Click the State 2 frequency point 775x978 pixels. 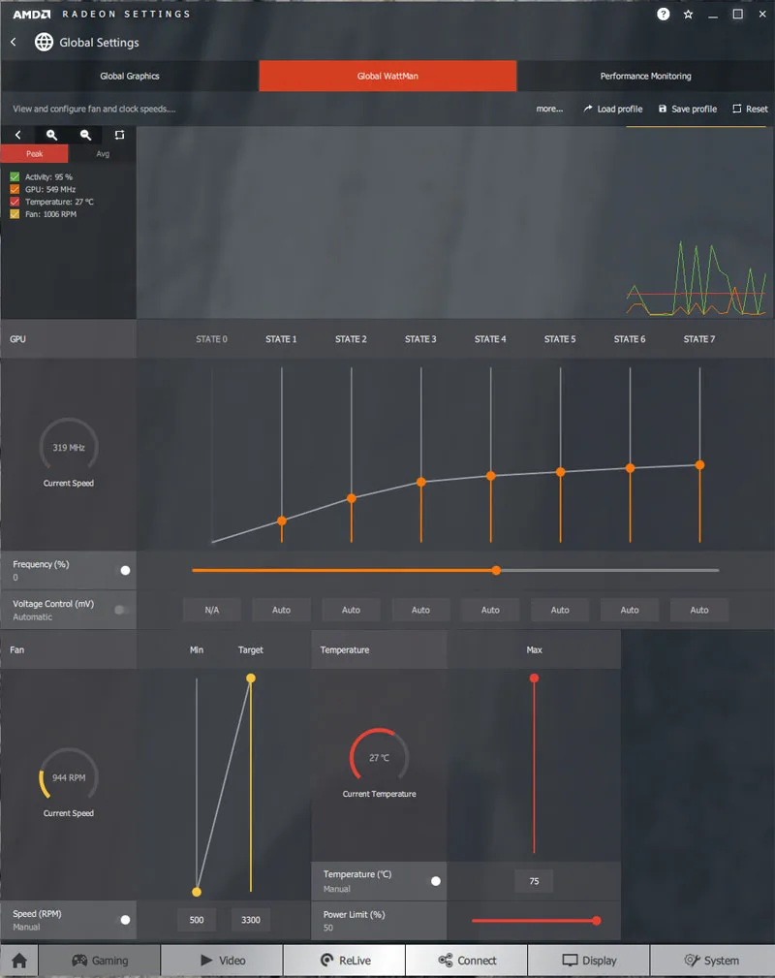352,498
